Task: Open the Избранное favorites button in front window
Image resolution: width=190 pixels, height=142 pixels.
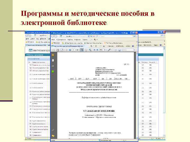Action: point(56,43)
